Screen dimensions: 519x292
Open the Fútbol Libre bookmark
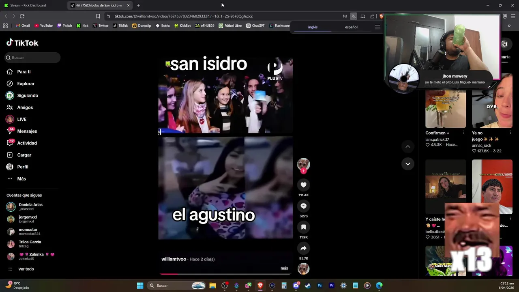tap(230, 26)
